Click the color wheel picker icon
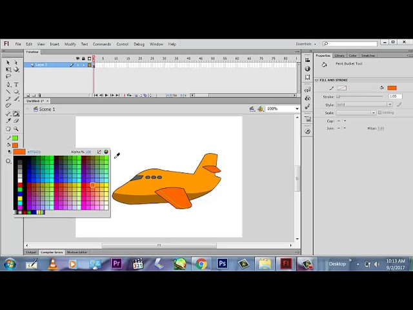 (106, 152)
